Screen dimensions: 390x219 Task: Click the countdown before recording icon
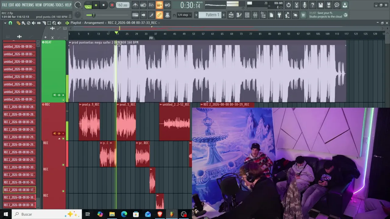(151, 5)
